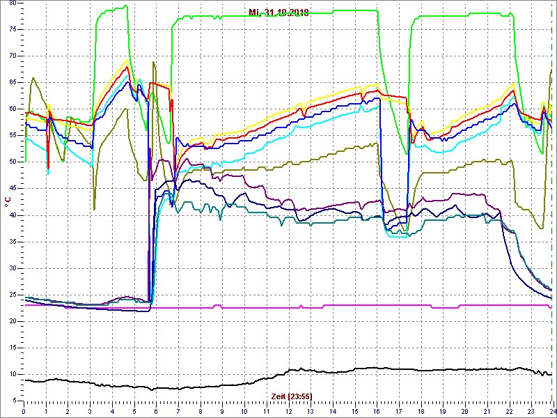
Task: Click hour '9' on the time axis
Action: pyautogui.click(x=222, y=411)
